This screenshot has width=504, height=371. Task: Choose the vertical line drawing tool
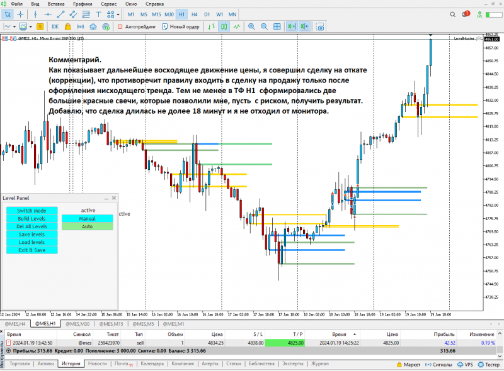tap(35, 14)
